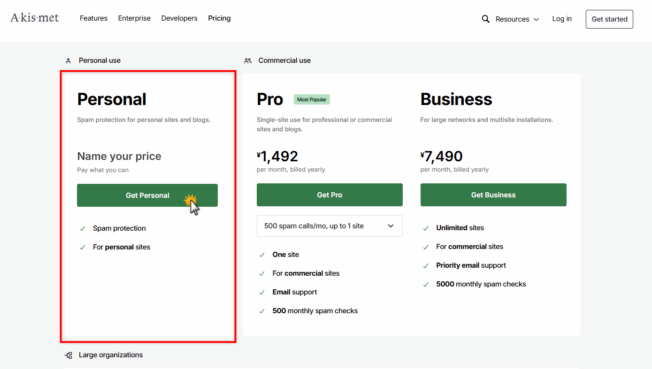Click the checkmark beside For personal sites
The height and width of the screenshot is (369, 652).
coord(83,247)
